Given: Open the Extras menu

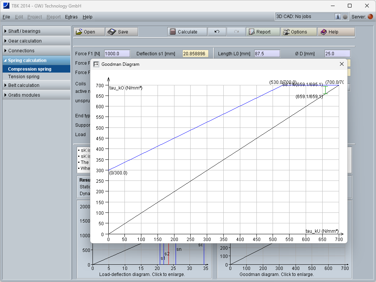Looking at the screenshot, I should click(71, 17).
